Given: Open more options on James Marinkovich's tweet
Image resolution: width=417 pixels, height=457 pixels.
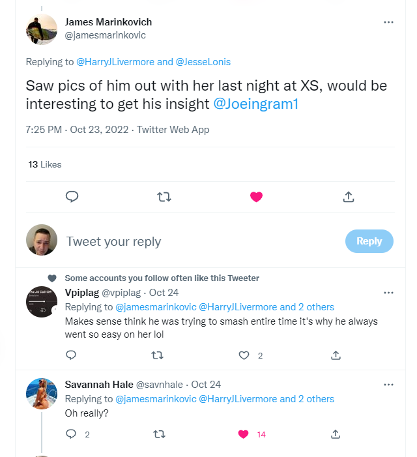Looking at the screenshot, I should 388,22.
